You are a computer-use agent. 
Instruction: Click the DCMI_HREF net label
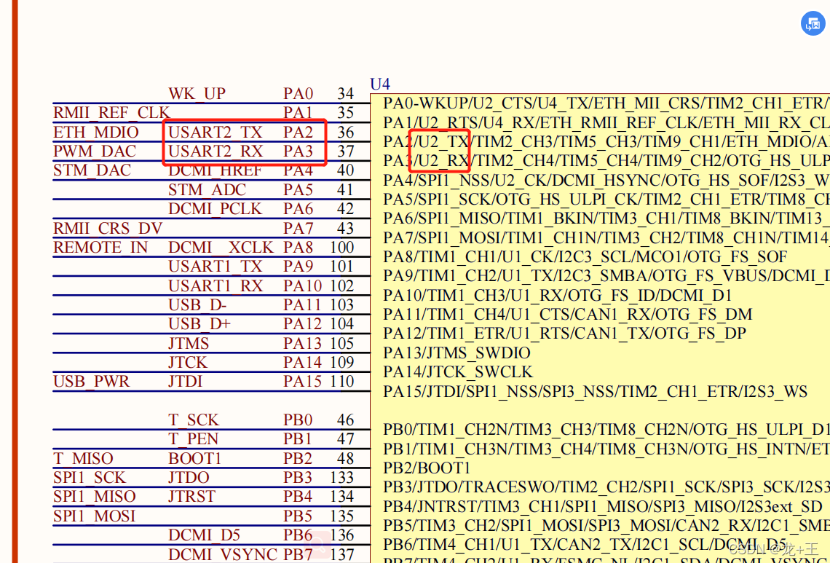pos(215,170)
